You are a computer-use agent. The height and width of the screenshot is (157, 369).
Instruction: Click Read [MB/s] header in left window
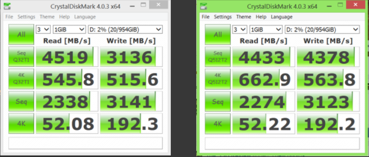[x=67, y=41]
